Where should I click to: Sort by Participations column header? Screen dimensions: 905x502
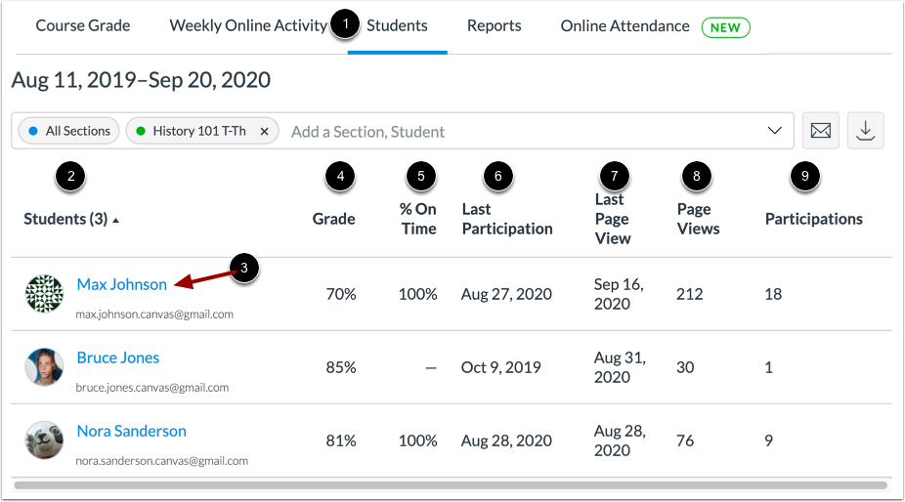[x=813, y=219]
